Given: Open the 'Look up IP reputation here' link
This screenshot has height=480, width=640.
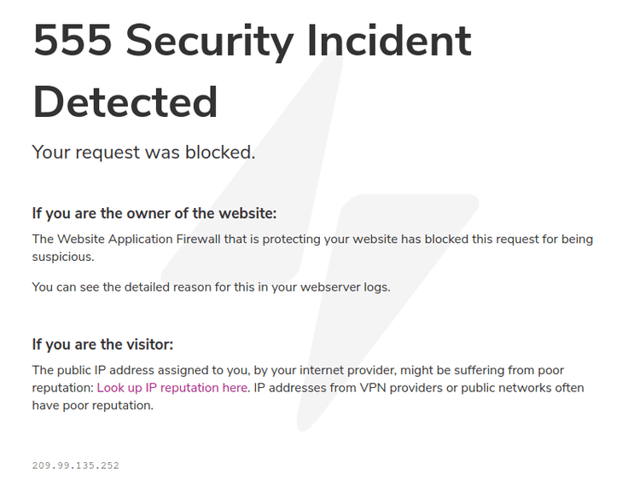Looking at the screenshot, I should click(x=172, y=388).
